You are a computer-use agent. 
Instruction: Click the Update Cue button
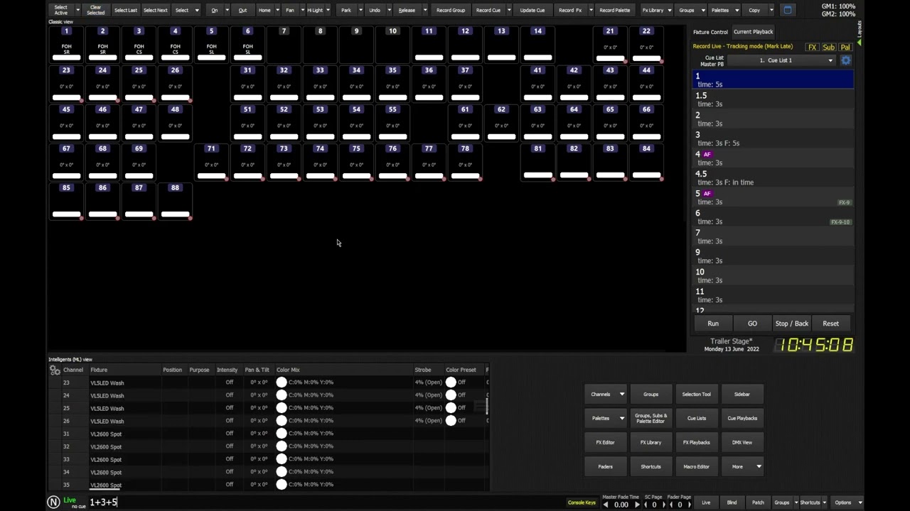pyautogui.click(x=532, y=10)
